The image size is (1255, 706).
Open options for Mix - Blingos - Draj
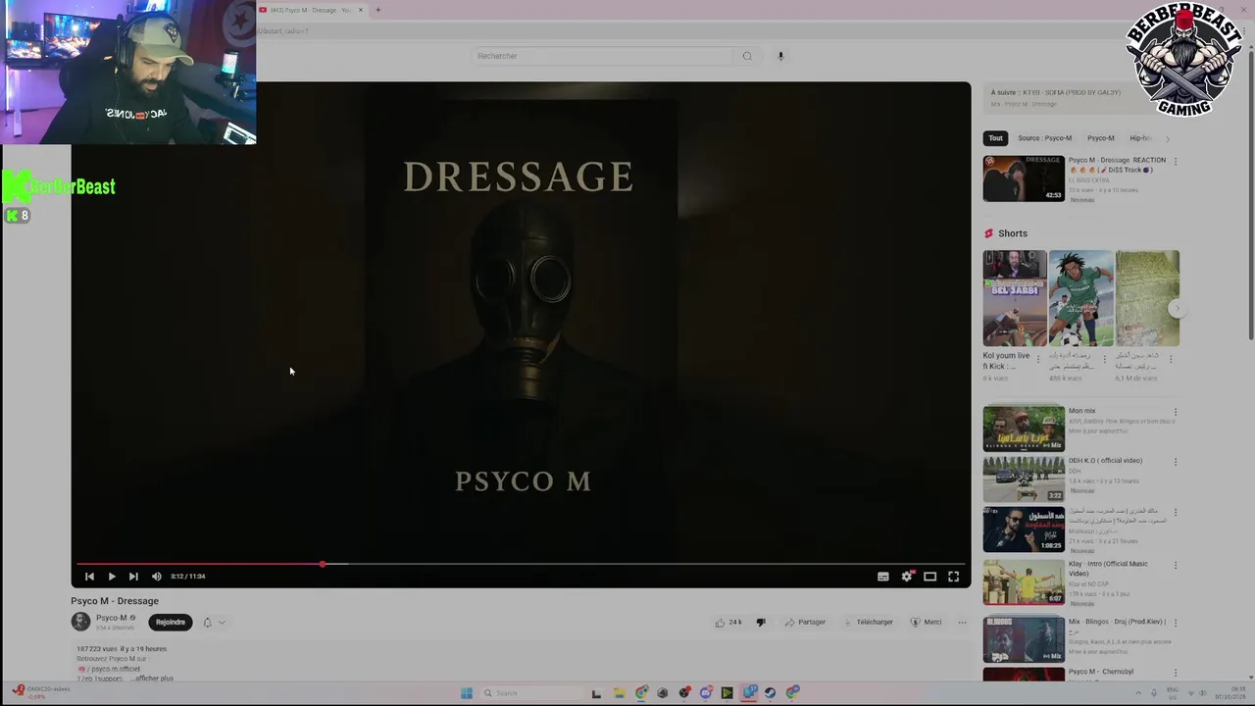tap(1176, 624)
